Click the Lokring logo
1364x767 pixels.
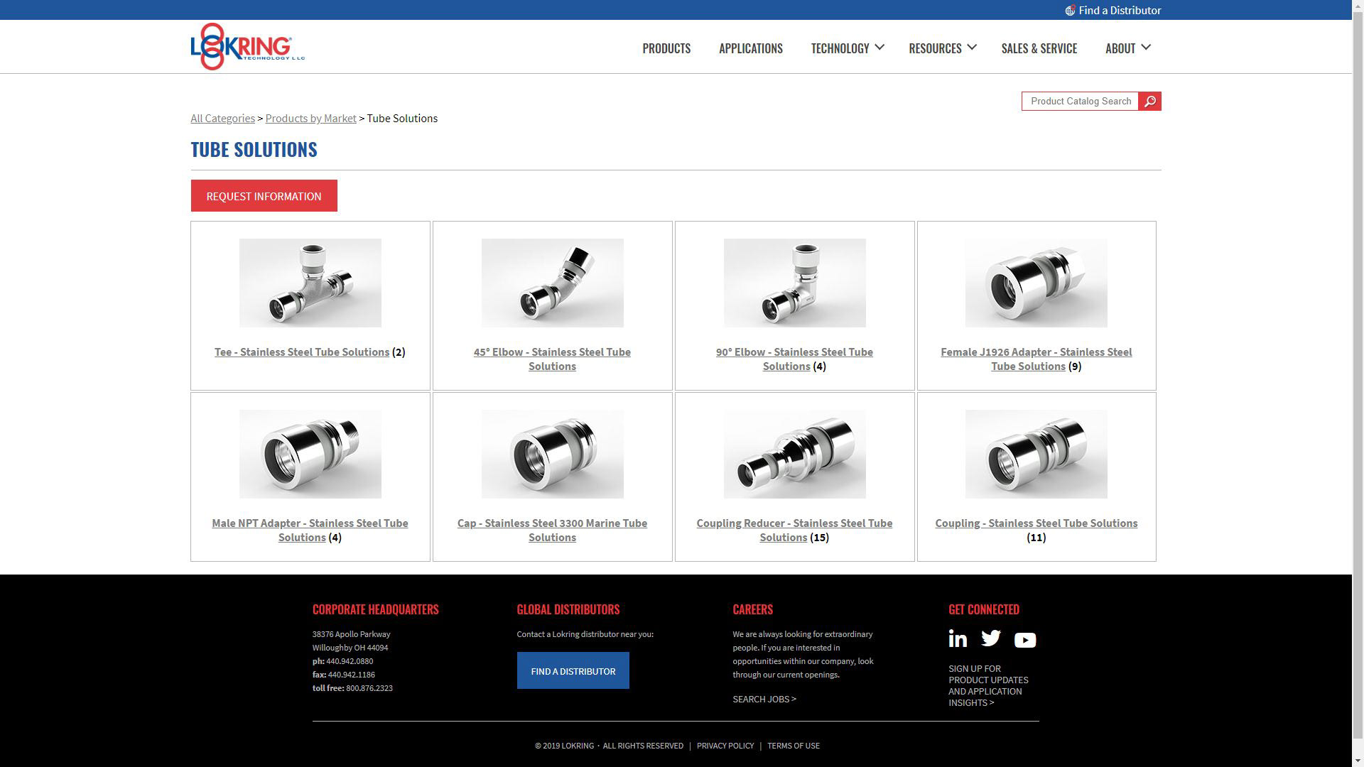coord(247,47)
